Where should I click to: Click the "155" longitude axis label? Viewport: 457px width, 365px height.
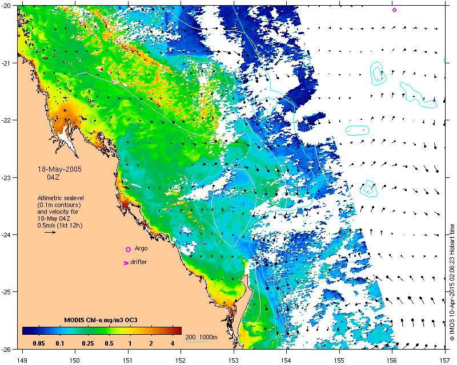(x=339, y=361)
